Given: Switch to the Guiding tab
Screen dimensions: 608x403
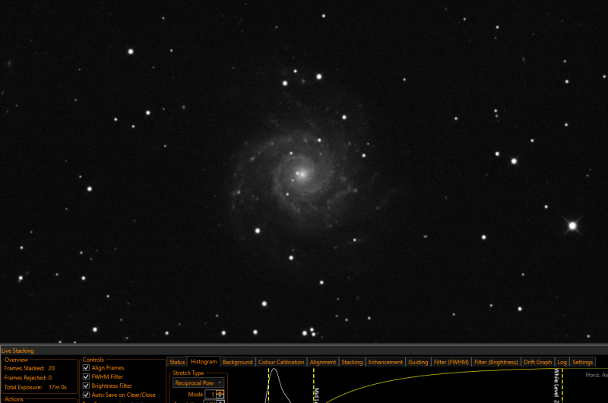Looking at the screenshot, I should [418, 362].
